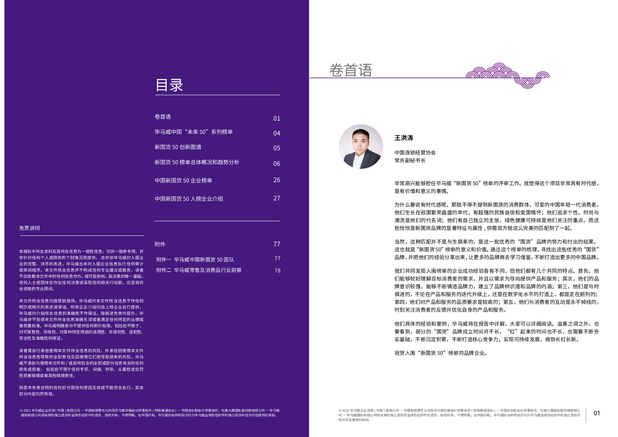Screen dimensions: 618x437
Task: Click the 目录 heading
Action: coord(169,85)
